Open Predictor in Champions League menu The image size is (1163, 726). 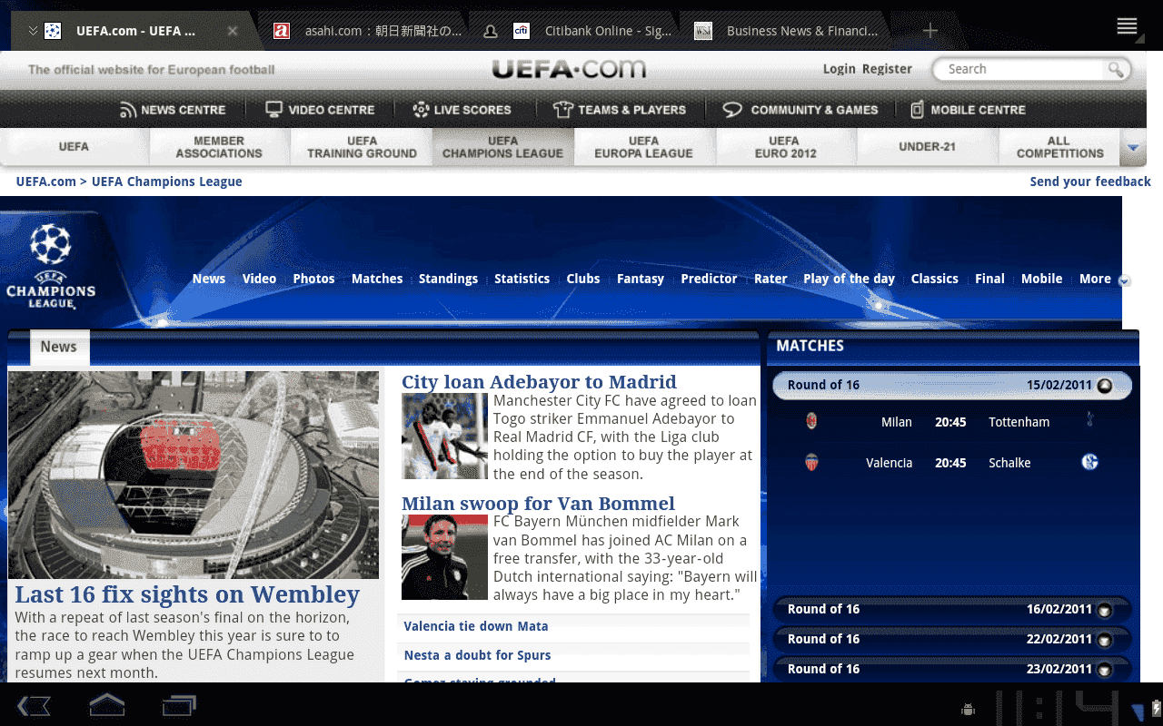pos(709,279)
